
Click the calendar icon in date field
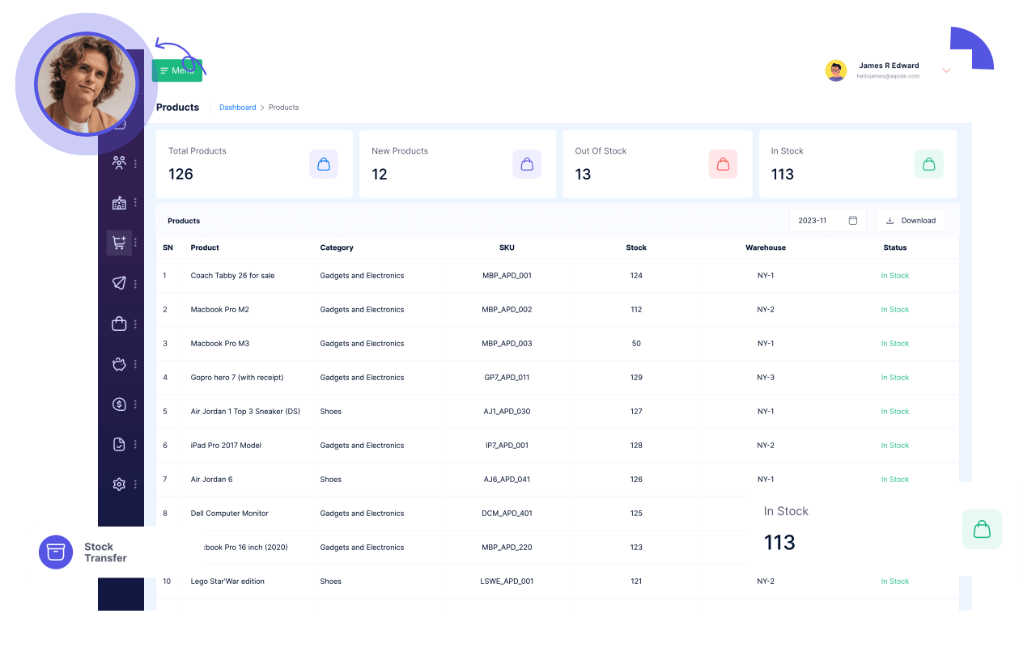853,221
